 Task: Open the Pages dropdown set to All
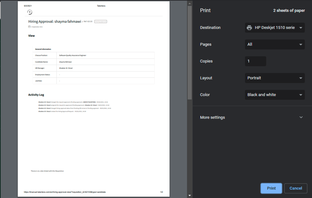click(275, 45)
